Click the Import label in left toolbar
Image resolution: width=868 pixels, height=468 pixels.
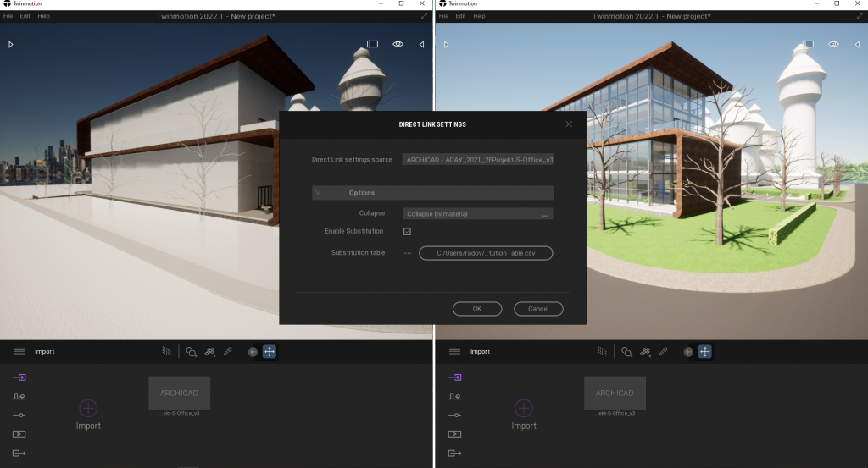(x=45, y=351)
